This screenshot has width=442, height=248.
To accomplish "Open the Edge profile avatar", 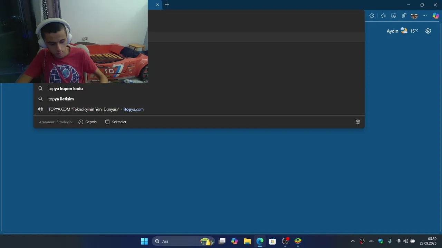I will click(x=414, y=15).
